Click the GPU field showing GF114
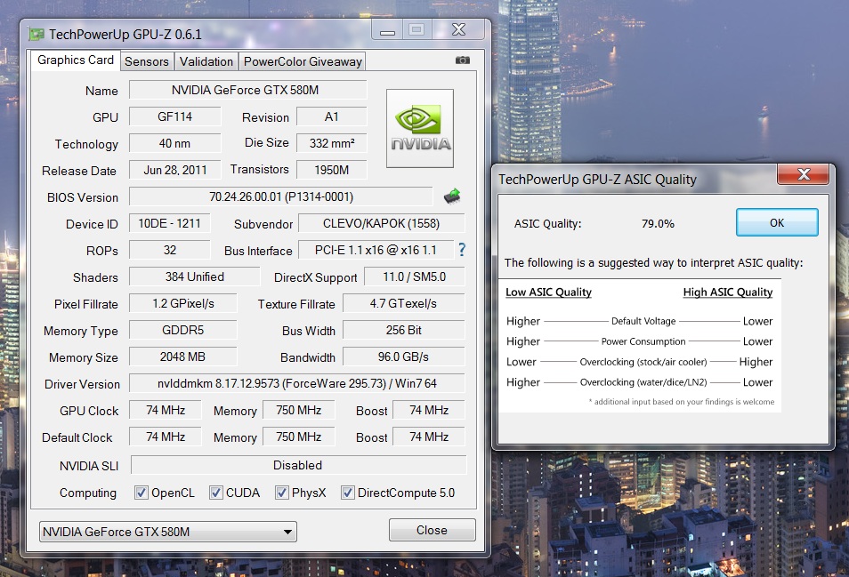This screenshot has height=577, width=849. [175, 116]
